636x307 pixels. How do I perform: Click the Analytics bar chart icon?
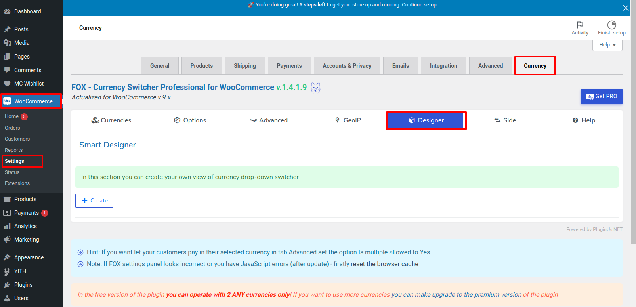[x=7, y=226]
